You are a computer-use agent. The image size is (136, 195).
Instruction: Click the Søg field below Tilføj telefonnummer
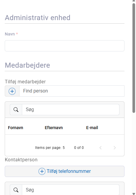(71, 190)
